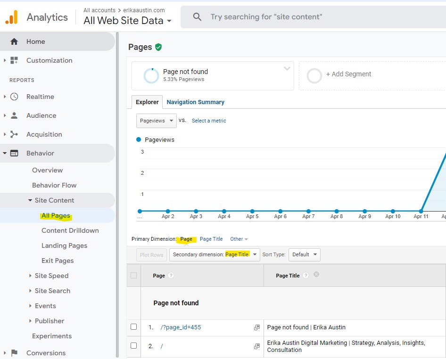Click the Customization dashboard icon
This screenshot has width=446, height=359.
pyautogui.click(x=14, y=60)
